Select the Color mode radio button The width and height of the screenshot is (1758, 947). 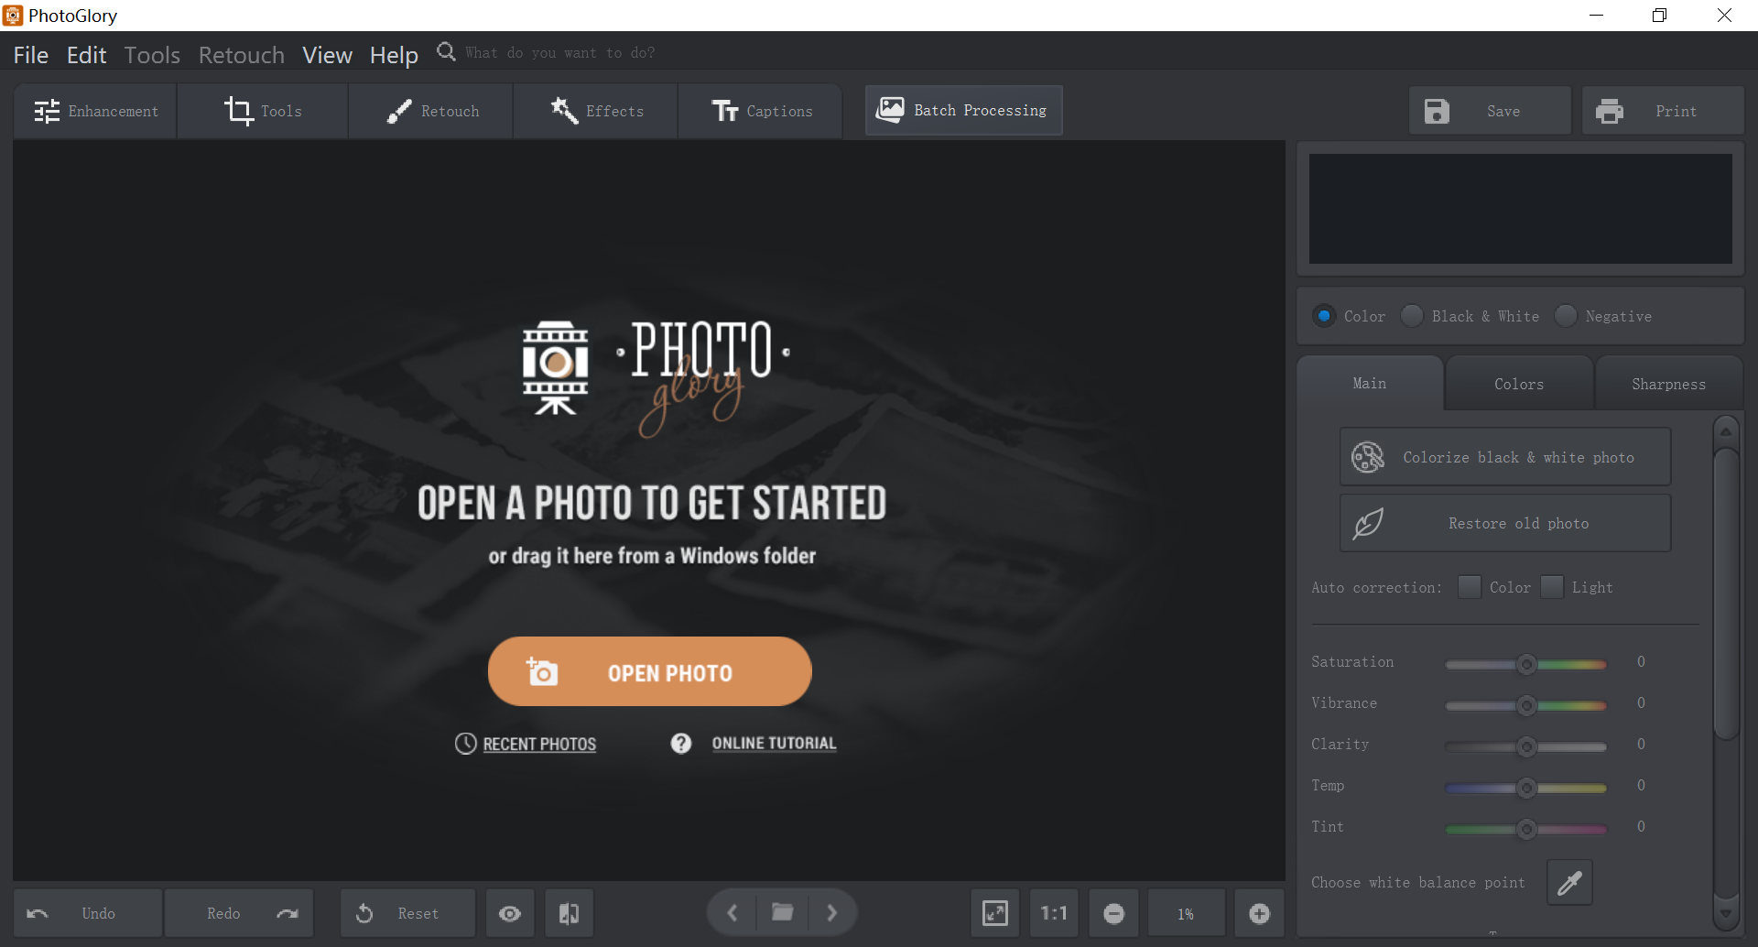point(1324,316)
